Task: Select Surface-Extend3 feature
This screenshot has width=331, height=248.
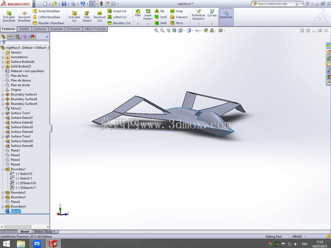Action: click(x=22, y=127)
